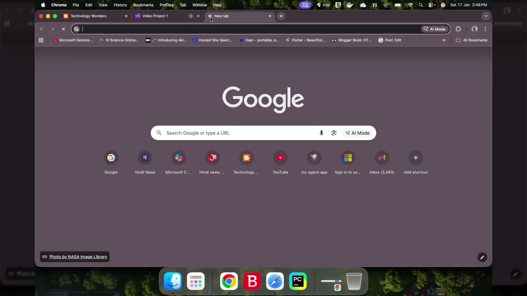The height and width of the screenshot is (296, 527).
Task: Open the Apple menu
Action: point(43,5)
